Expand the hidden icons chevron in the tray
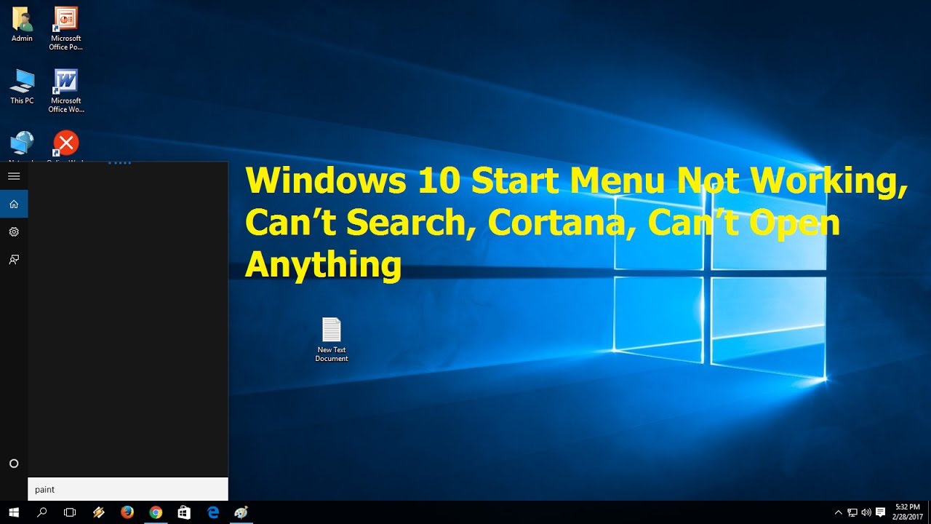Viewport: 931px width, 524px height. (x=838, y=512)
